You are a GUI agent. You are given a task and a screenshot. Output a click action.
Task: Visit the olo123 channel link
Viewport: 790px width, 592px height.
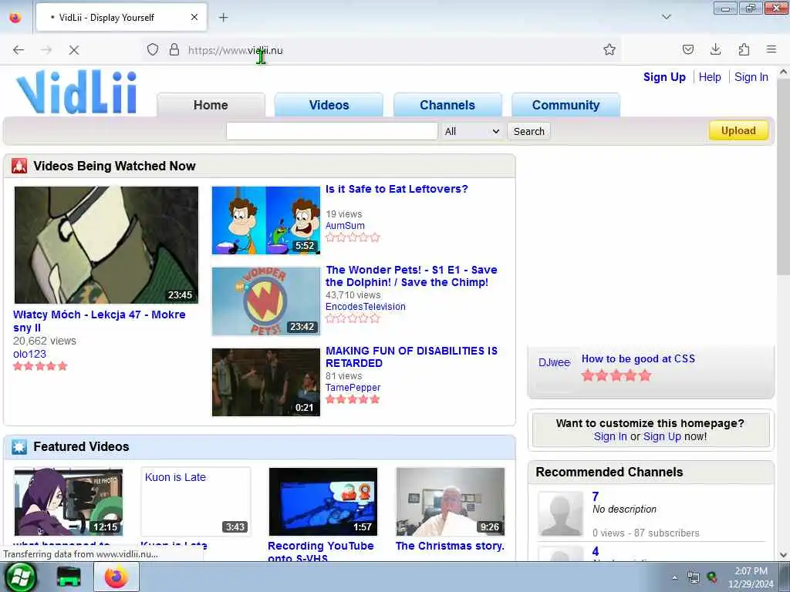tap(29, 354)
